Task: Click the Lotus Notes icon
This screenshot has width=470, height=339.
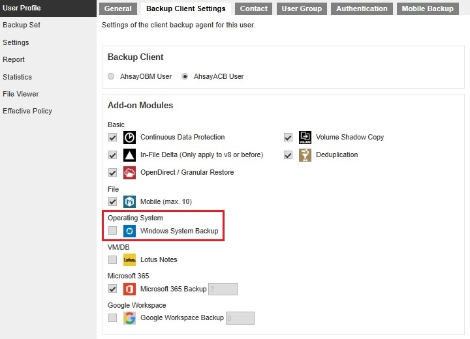Action: [x=130, y=259]
